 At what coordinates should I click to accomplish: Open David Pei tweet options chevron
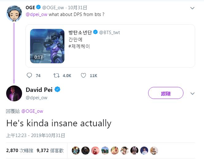coord(192,93)
